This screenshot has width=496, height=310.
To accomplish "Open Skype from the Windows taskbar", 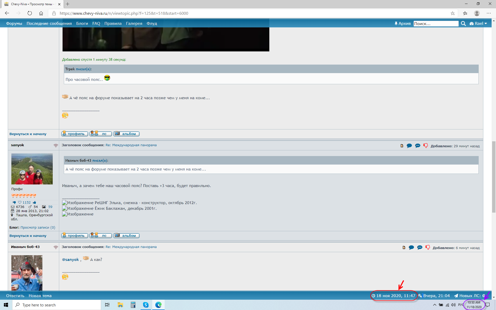I will pos(146,305).
